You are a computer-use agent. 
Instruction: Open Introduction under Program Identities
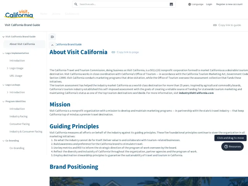tap(17, 109)
